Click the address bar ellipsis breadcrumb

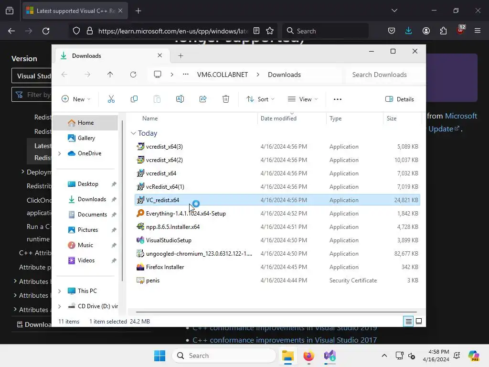(186, 75)
